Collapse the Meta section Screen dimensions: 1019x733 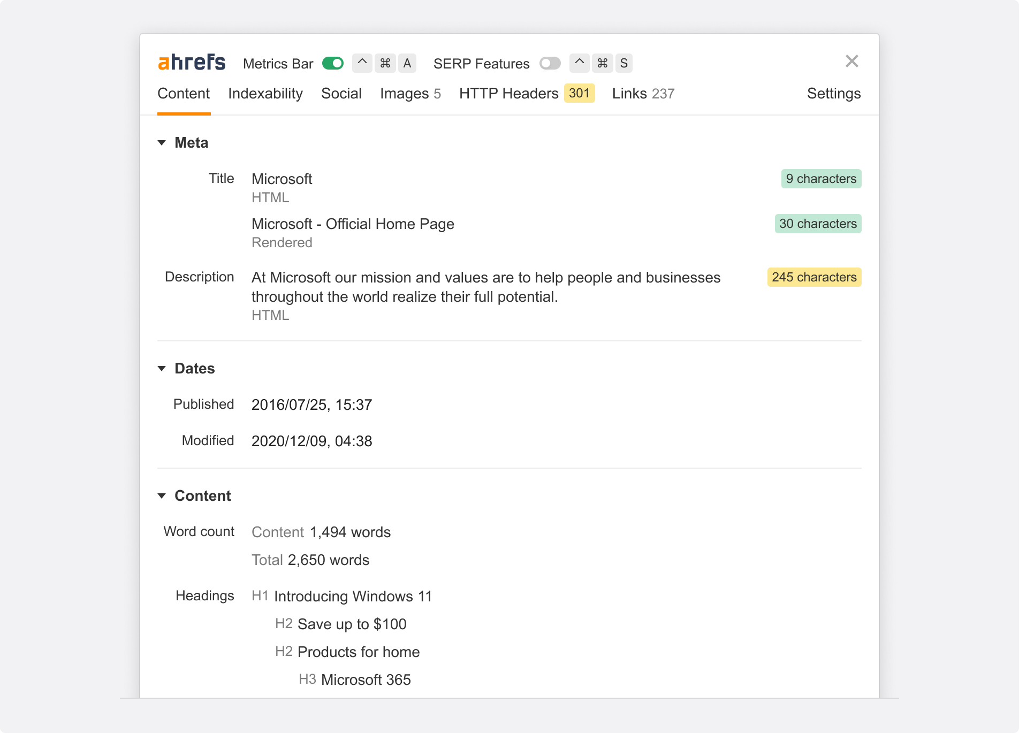click(x=162, y=143)
